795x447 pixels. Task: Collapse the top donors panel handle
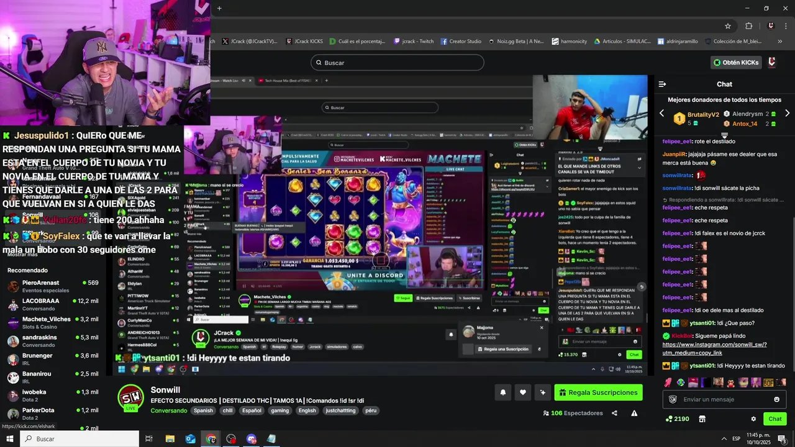point(724,135)
